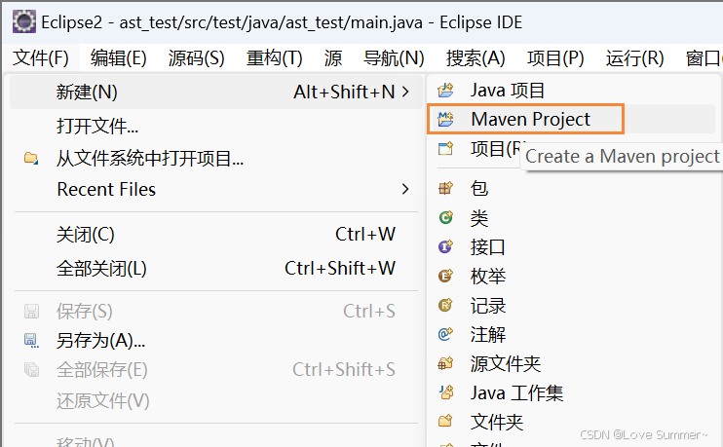Viewport: 723px width, 447px height.
Task: Click the Ctrl+Shift+W shortcut text
Action: [x=340, y=268]
